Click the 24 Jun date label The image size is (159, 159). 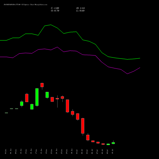pos(57,151)
